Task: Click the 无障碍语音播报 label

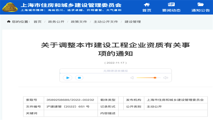Action: click(x=115, y=71)
